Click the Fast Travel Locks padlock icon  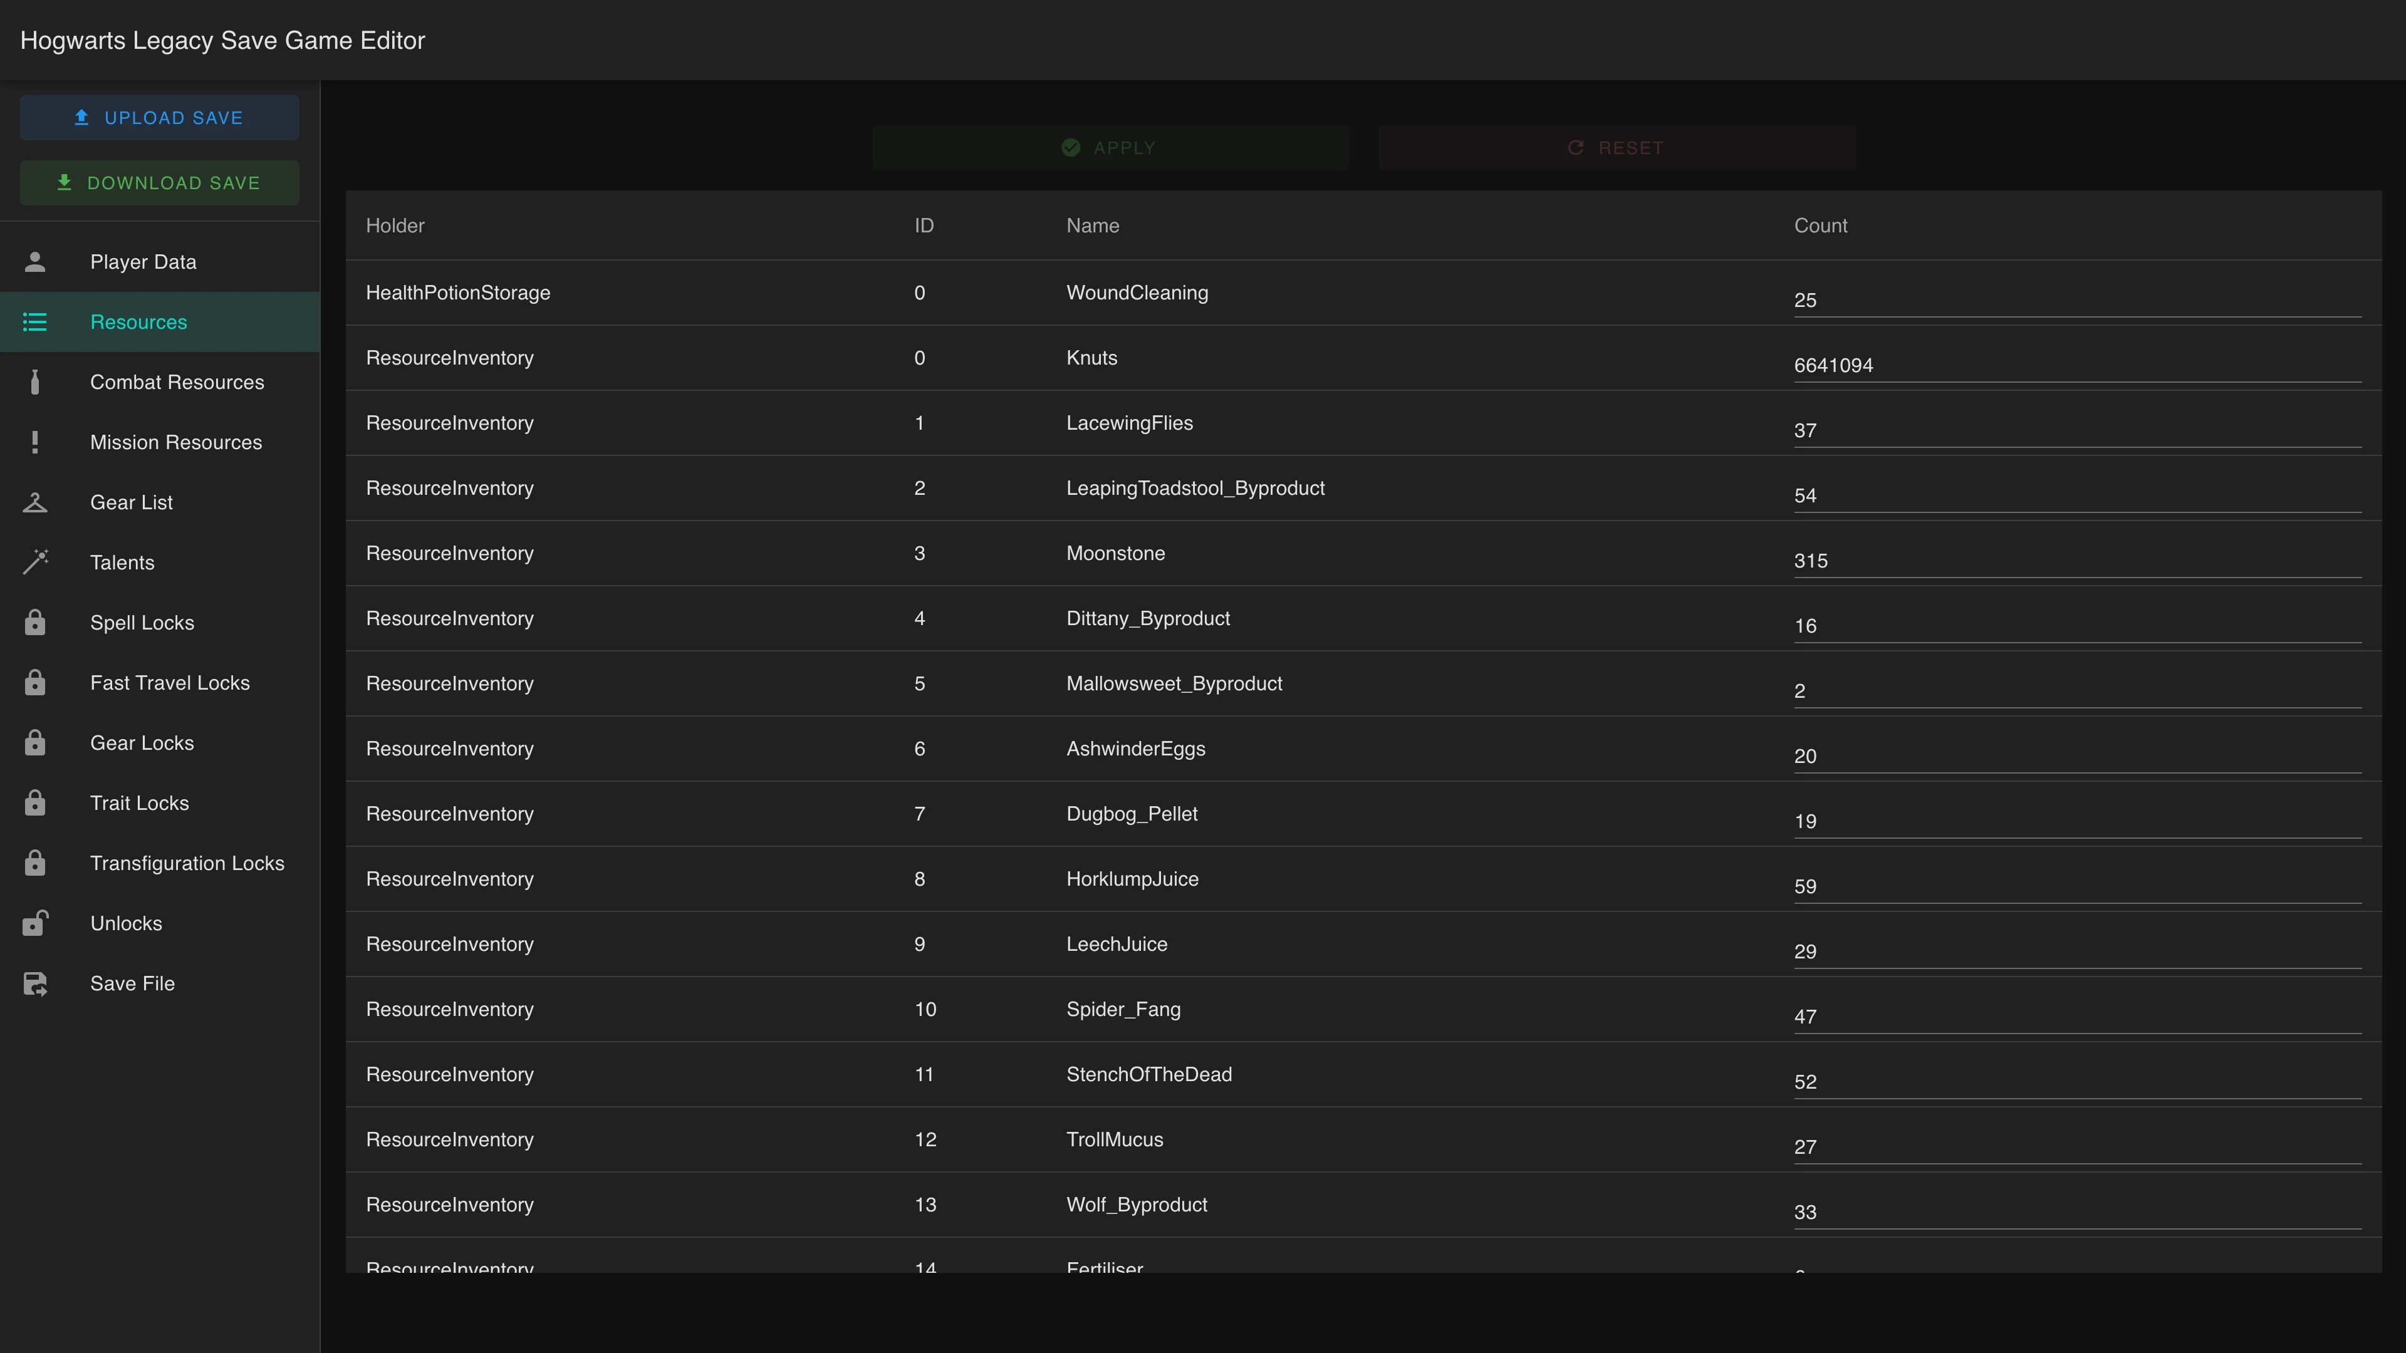click(x=34, y=683)
